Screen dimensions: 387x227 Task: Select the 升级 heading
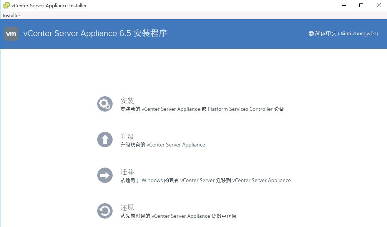click(x=127, y=136)
